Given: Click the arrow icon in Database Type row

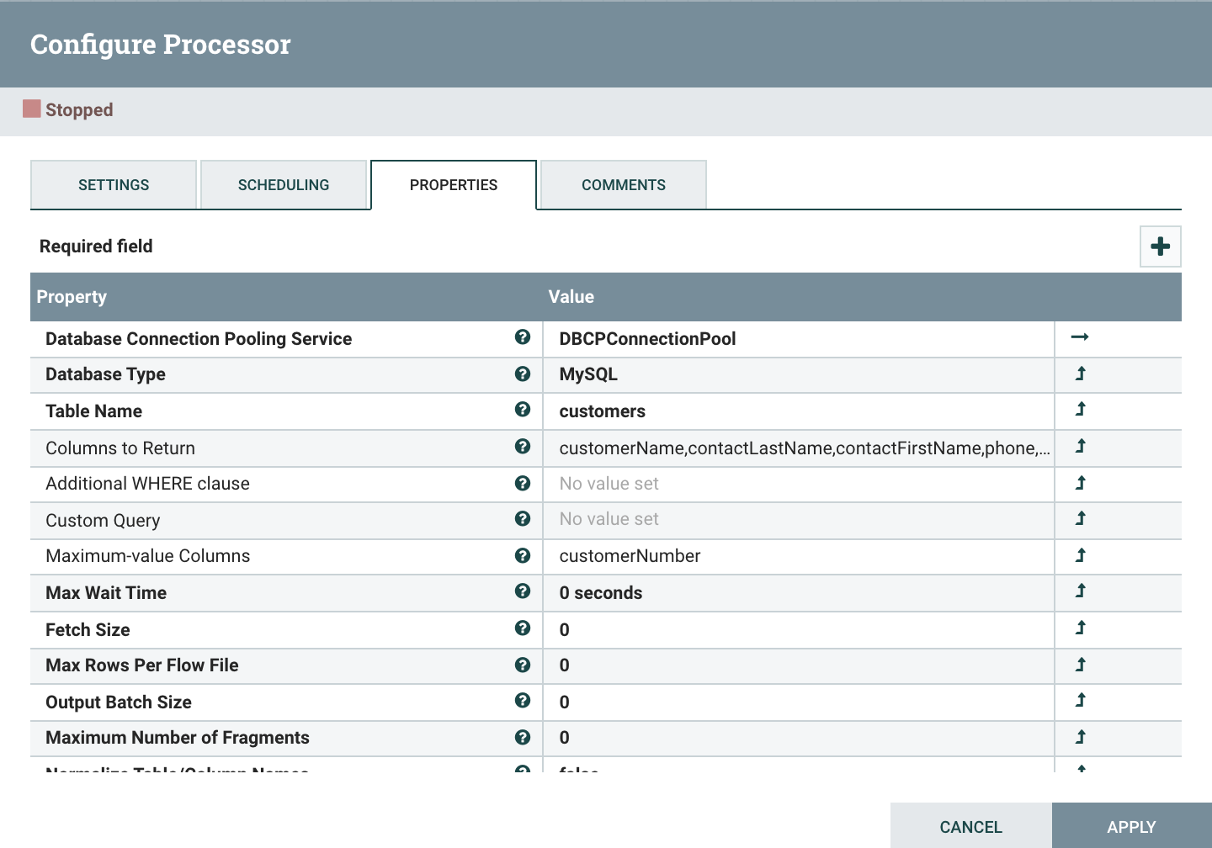Looking at the screenshot, I should click(1081, 374).
